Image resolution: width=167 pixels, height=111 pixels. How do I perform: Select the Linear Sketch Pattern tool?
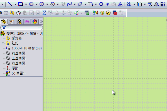(163, 4)
